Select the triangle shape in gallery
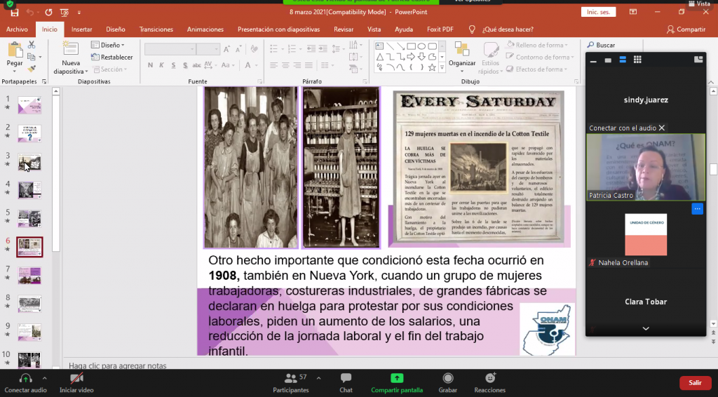This screenshot has width=718, height=397. [379, 57]
